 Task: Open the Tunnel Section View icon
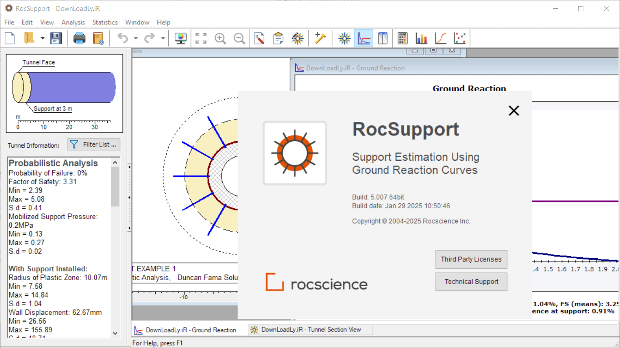point(344,38)
